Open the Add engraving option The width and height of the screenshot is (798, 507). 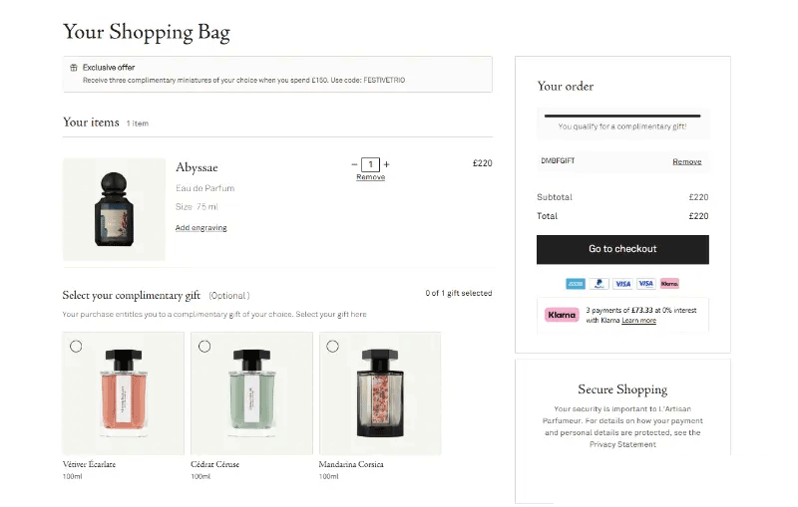click(201, 228)
